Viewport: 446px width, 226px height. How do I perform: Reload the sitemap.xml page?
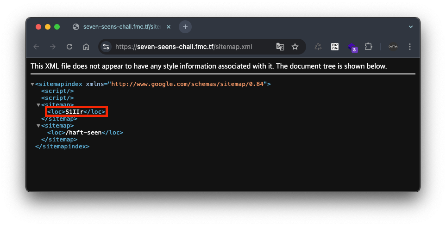point(69,47)
